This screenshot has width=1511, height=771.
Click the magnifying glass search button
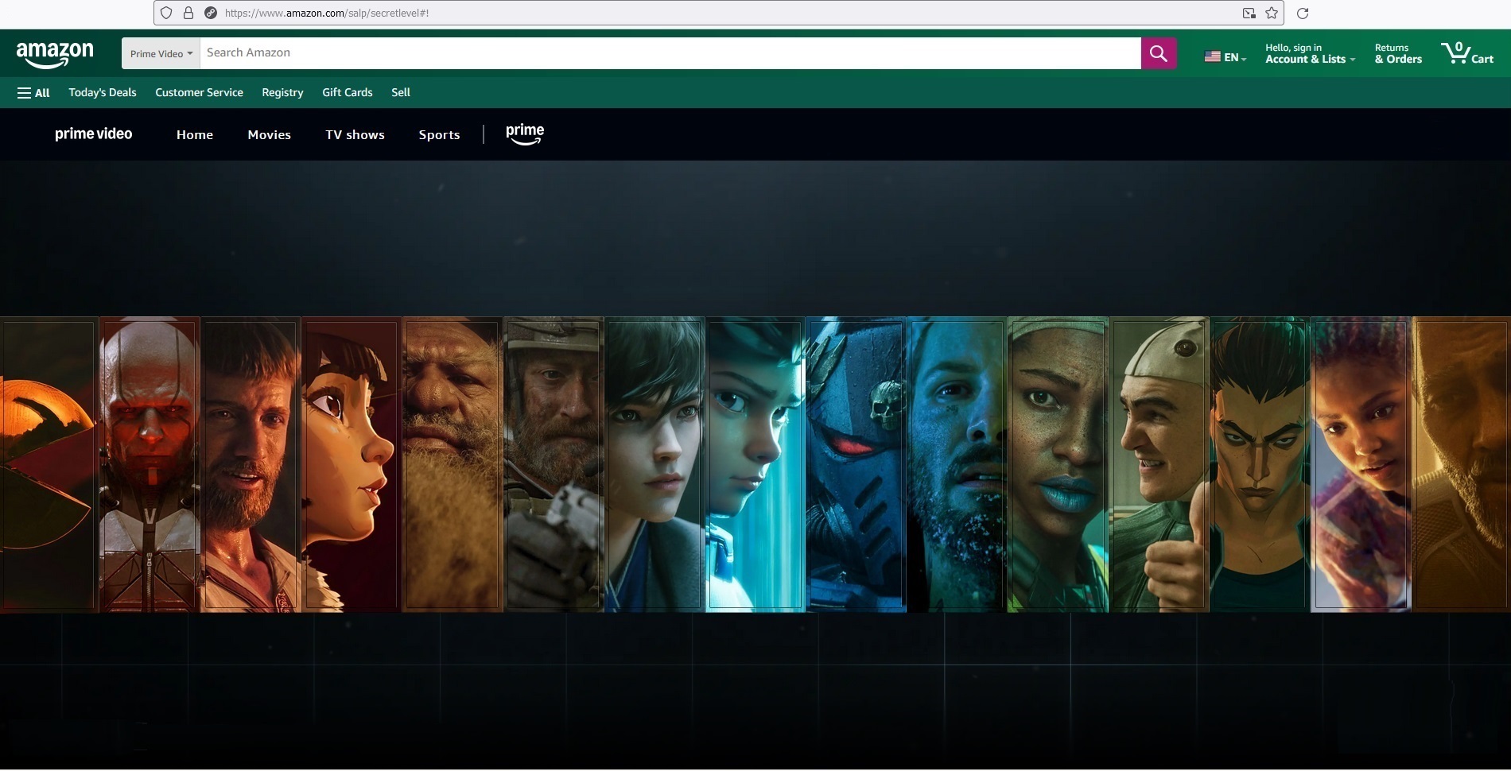click(1159, 53)
